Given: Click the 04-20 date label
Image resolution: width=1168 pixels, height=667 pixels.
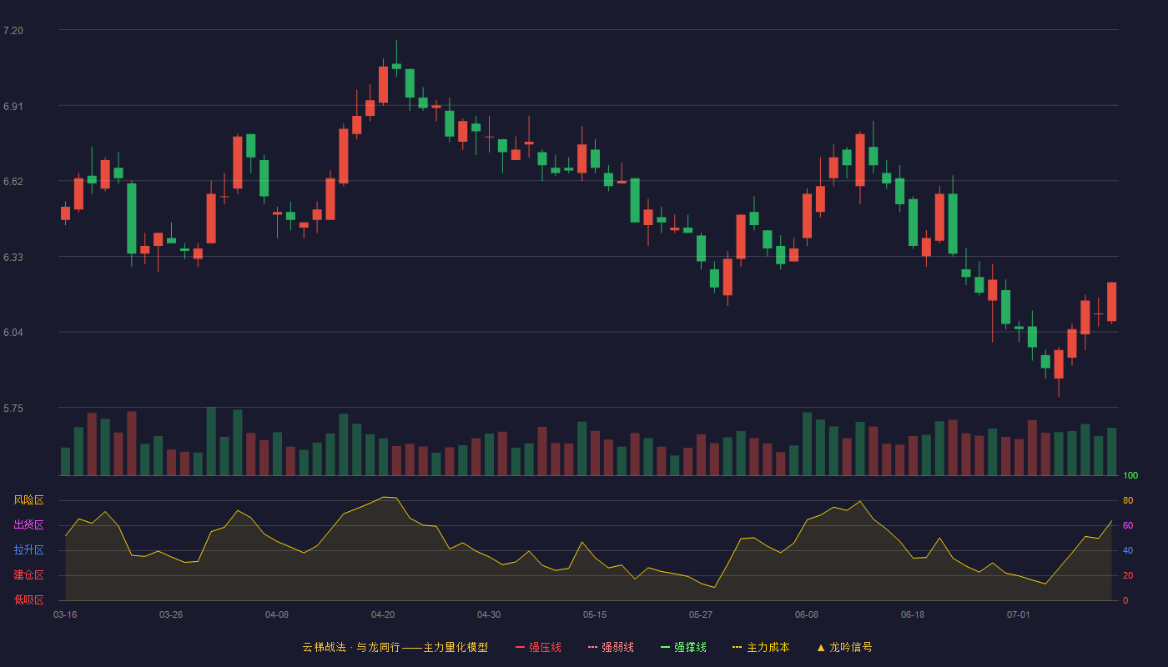Looking at the screenshot, I should (x=383, y=614).
